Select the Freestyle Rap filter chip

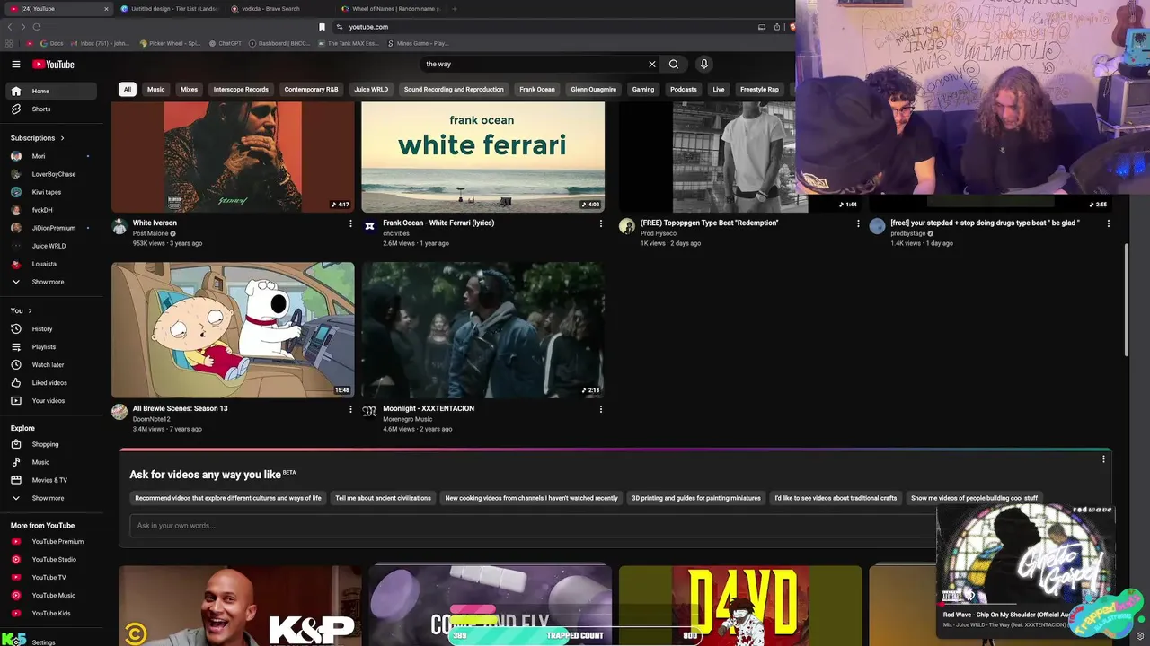(x=759, y=89)
